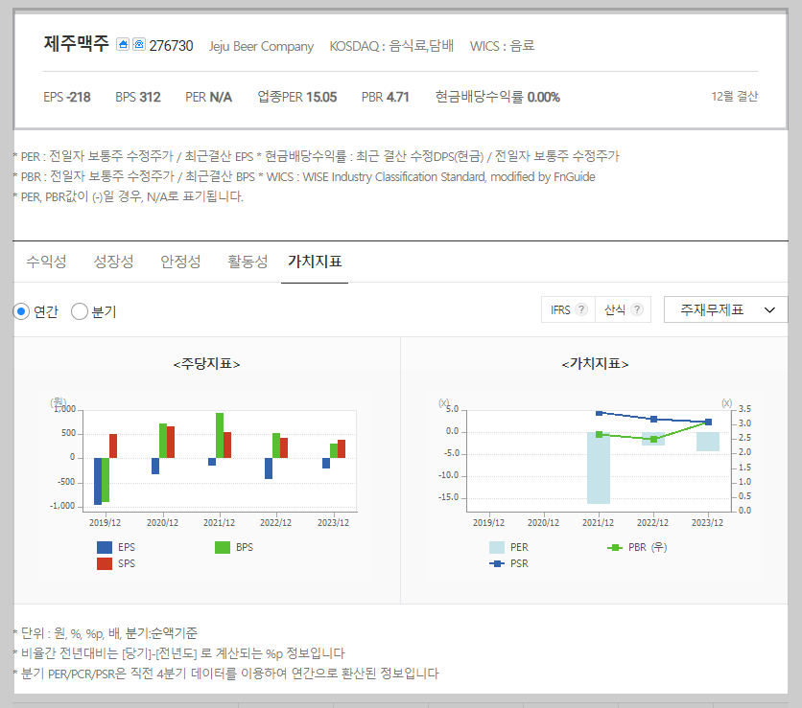Click the Jeju Beer Company text
Screen dimensions: 802x708
pyautogui.click(x=261, y=46)
